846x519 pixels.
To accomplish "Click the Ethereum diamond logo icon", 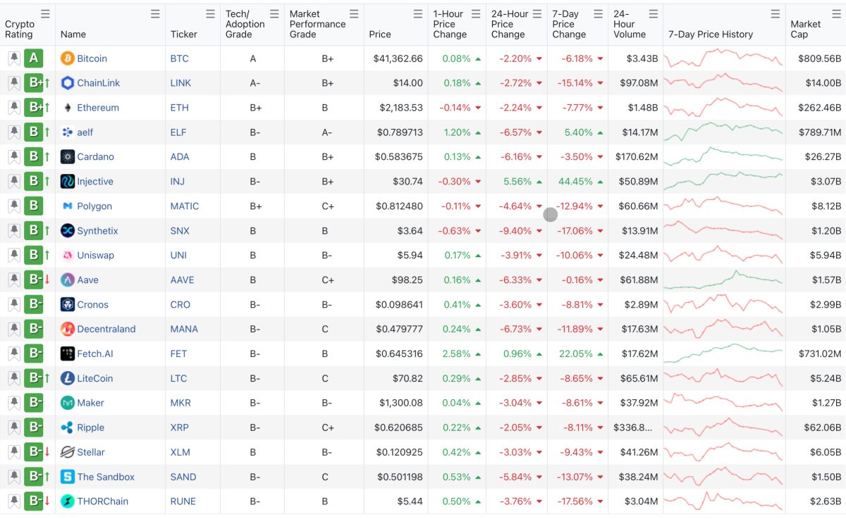I will pyautogui.click(x=68, y=108).
